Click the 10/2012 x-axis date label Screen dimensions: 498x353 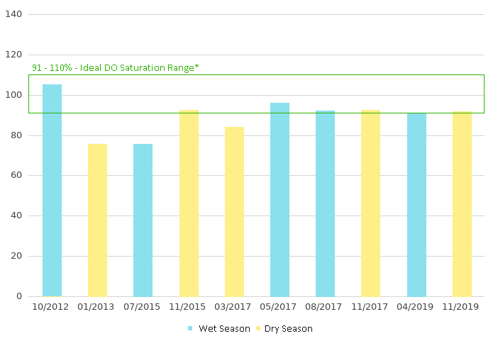[52, 306]
